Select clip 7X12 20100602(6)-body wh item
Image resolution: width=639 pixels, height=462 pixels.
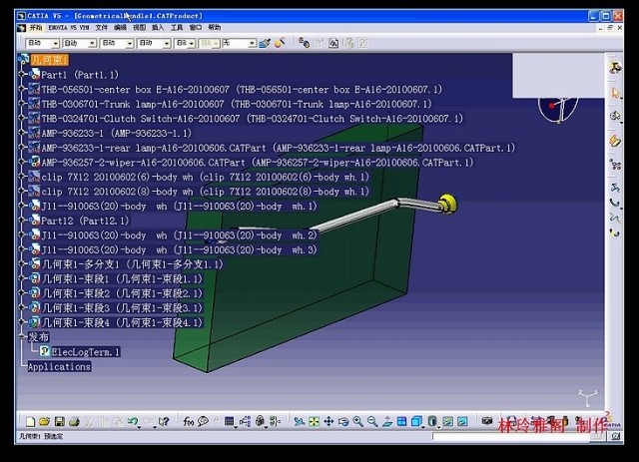pos(205,177)
